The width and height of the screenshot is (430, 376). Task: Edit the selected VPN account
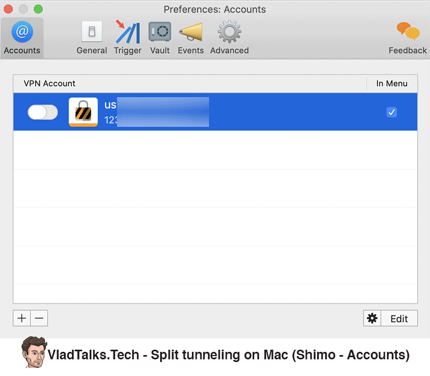[399, 318]
